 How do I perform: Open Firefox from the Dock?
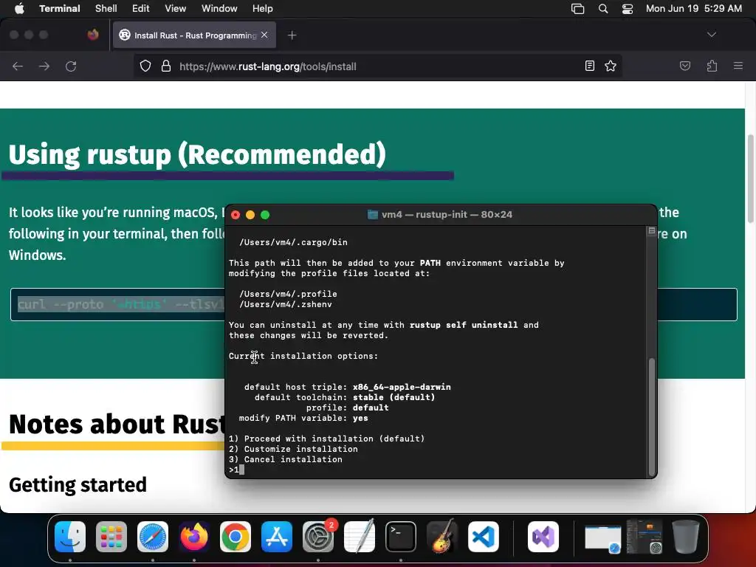click(x=194, y=537)
